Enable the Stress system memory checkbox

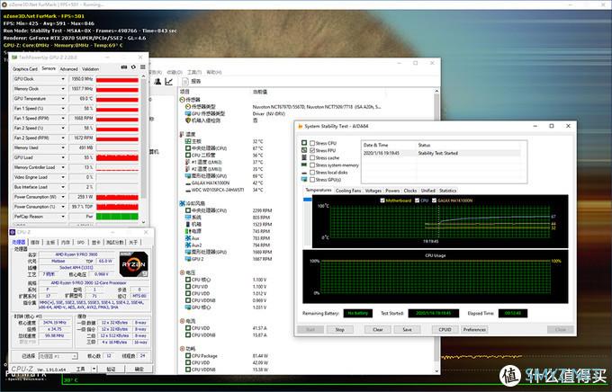pos(312,165)
